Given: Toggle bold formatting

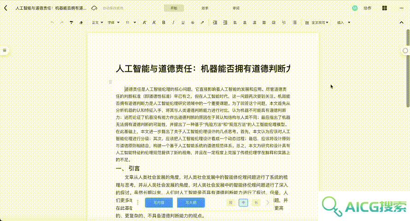Looking at the screenshot, I should [x=164, y=23].
